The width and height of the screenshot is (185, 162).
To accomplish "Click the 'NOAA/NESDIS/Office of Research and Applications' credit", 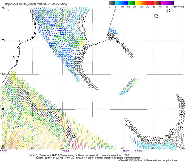I will (147, 161).
